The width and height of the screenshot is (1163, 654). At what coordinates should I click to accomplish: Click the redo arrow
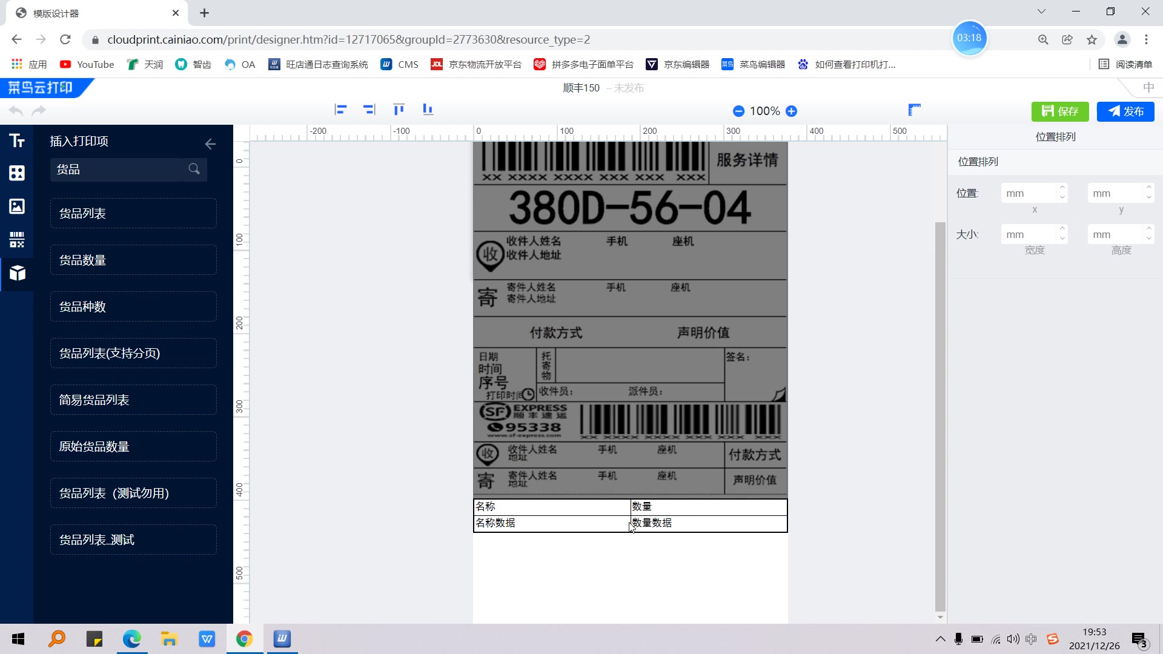(x=39, y=111)
